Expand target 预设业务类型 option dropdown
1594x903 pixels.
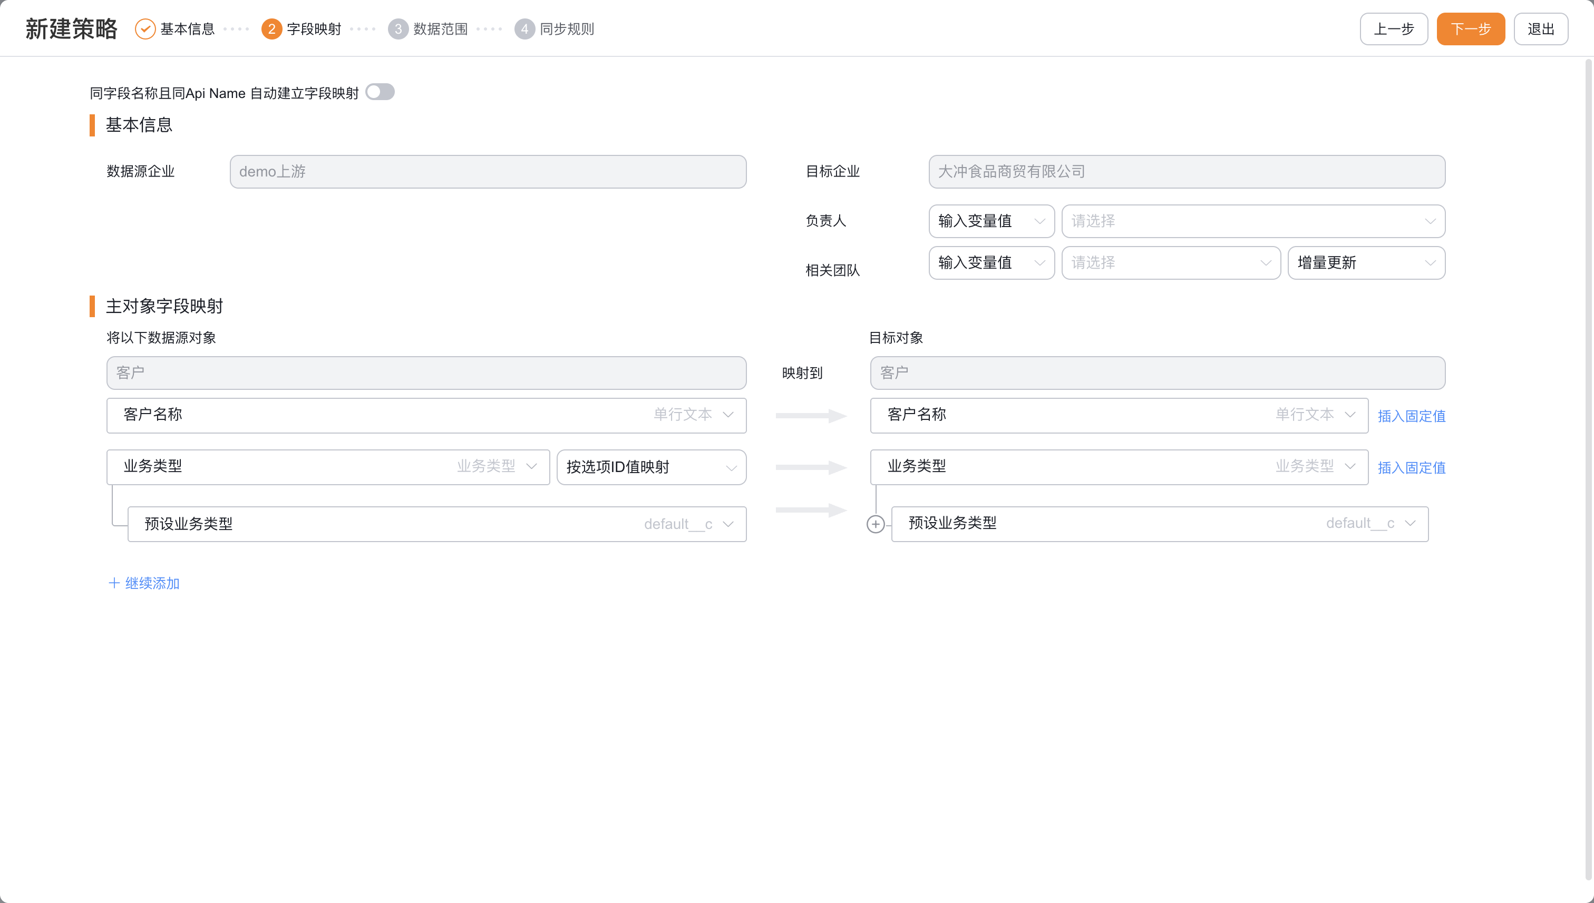click(1160, 524)
